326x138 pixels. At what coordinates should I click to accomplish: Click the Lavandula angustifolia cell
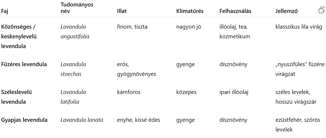tap(75, 32)
